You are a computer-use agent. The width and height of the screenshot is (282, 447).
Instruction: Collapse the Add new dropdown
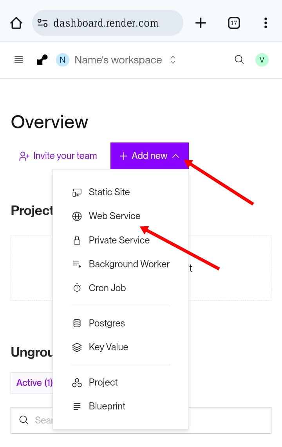pyautogui.click(x=150, y=156)
